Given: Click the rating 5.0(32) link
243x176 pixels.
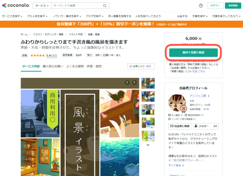Looking at the screenshot, I should pos(52,55).
